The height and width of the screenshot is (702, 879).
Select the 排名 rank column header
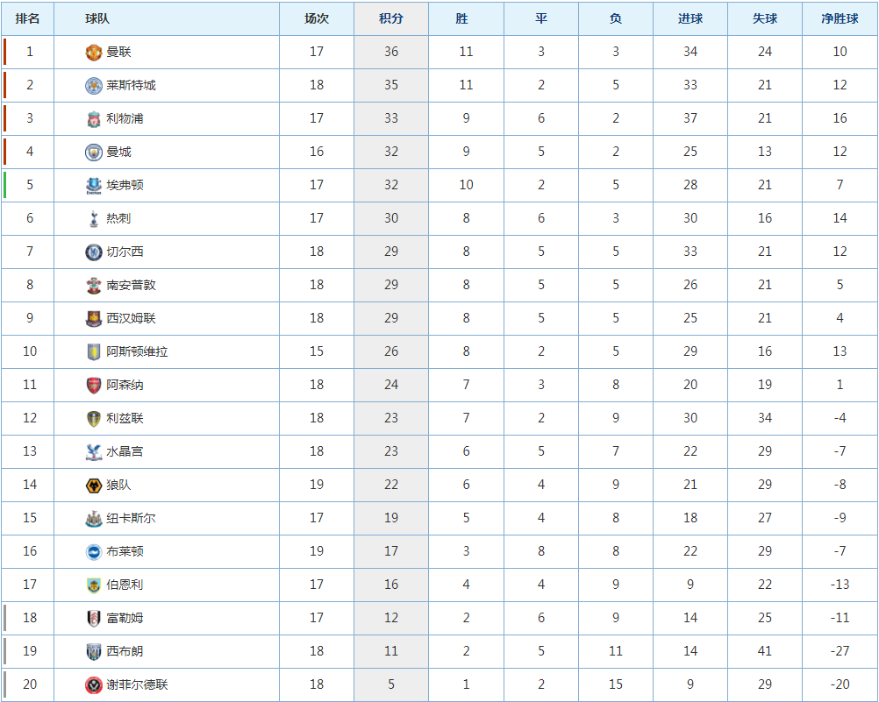[x=27, y=18]
